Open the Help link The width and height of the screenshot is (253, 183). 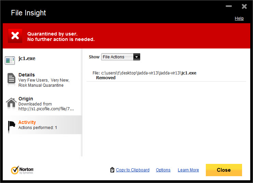coord(239,18)
